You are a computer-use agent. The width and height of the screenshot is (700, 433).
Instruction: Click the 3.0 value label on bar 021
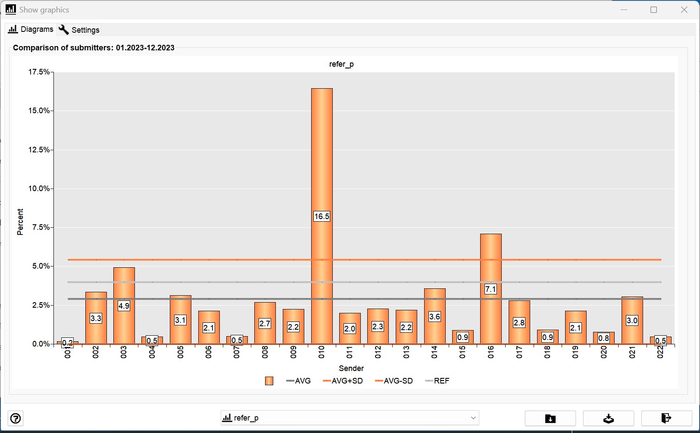[632, 321]
